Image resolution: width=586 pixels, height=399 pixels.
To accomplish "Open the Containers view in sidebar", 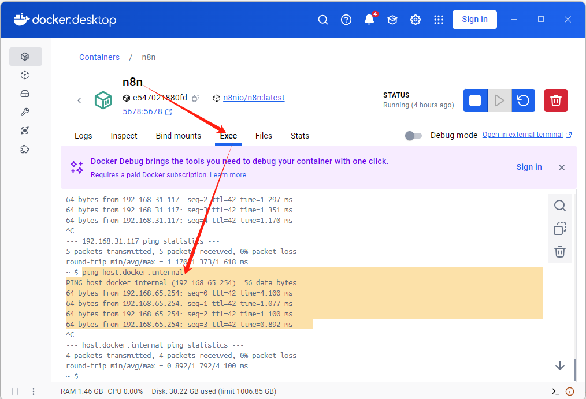I will [x=25, y=57].
